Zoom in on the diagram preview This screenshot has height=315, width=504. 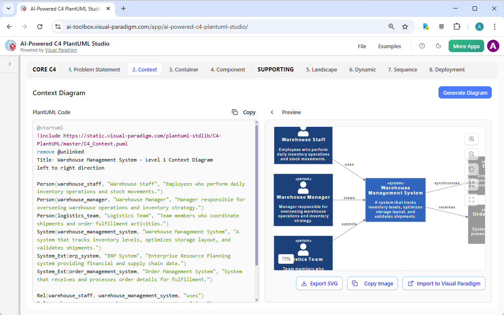[471, 139]
